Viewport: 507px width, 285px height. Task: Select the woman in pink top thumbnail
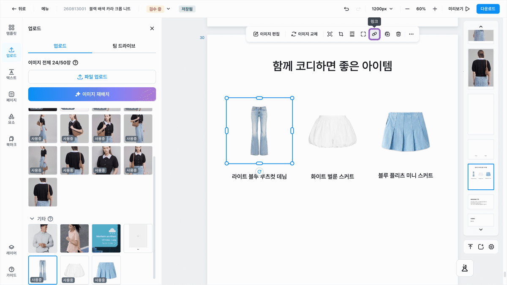pos(74,238)
